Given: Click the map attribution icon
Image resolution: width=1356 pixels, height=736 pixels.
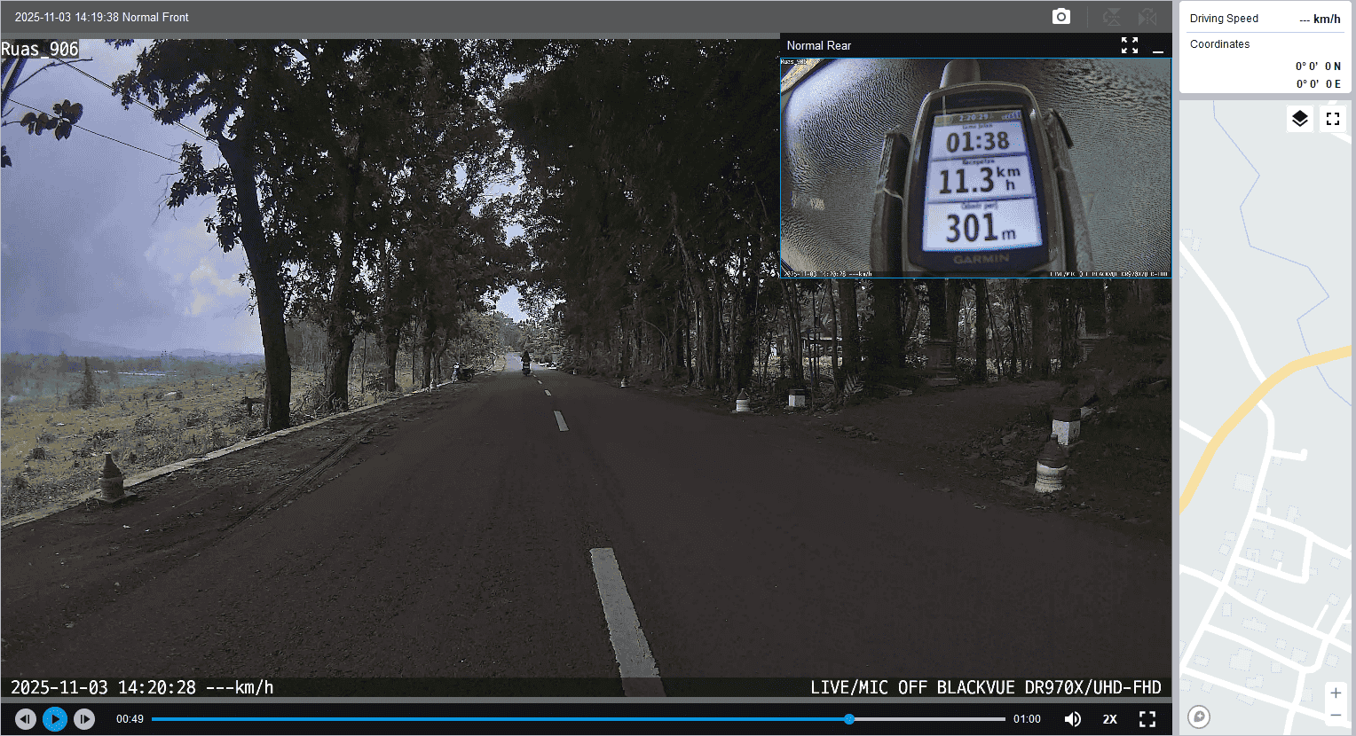Looking at the screenshot, I should tap(1199, 716).
